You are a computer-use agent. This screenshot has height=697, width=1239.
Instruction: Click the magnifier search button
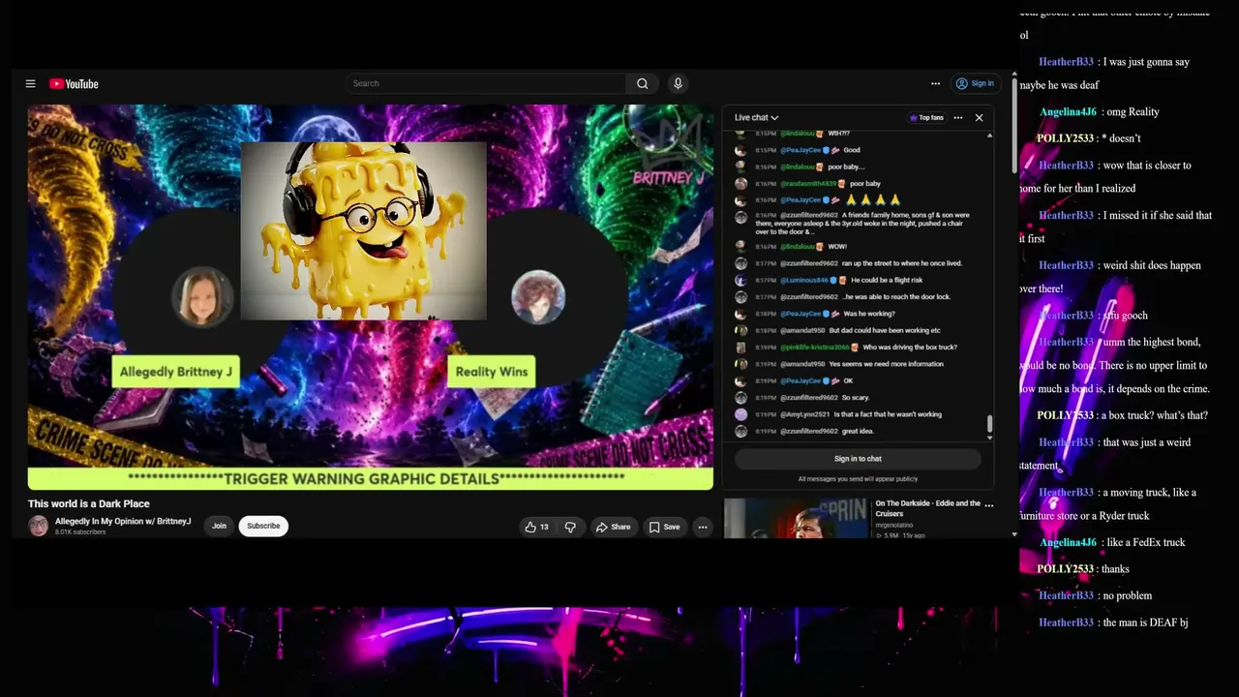tap(643, 84)
